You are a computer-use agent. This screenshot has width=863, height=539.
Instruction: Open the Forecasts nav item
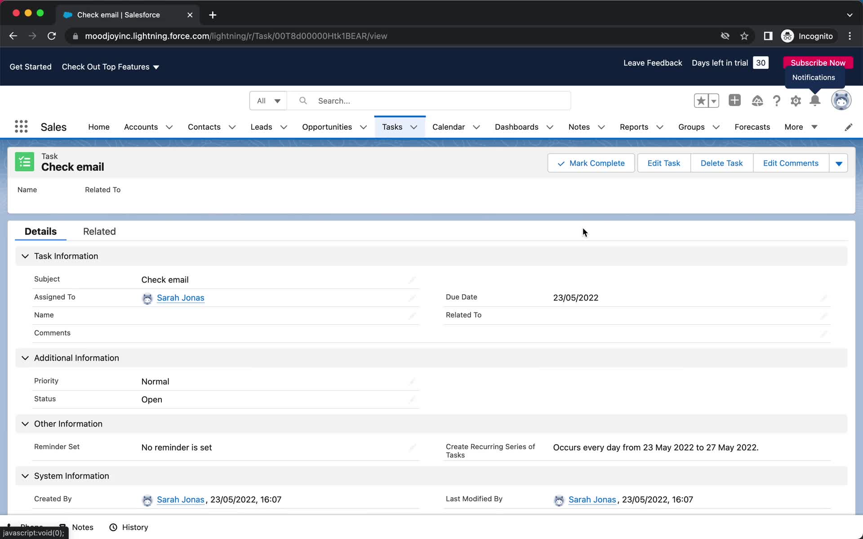click(752, 127)
